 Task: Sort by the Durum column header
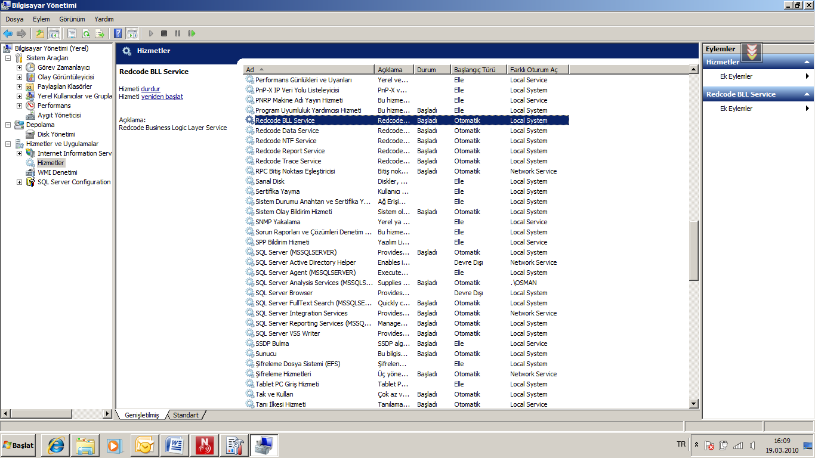pos(431,70)
